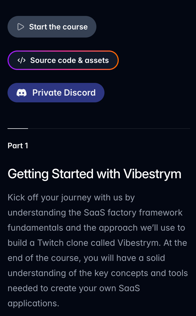Click the divider line below the buttons

point(108,129)
